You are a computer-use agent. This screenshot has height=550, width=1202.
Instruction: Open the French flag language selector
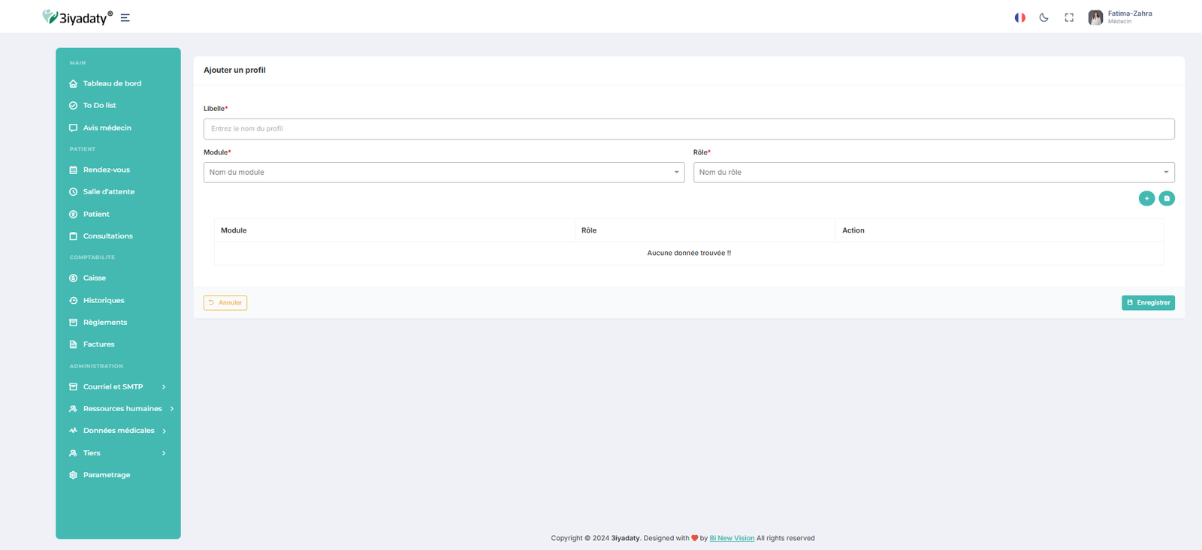[1019, 17]
